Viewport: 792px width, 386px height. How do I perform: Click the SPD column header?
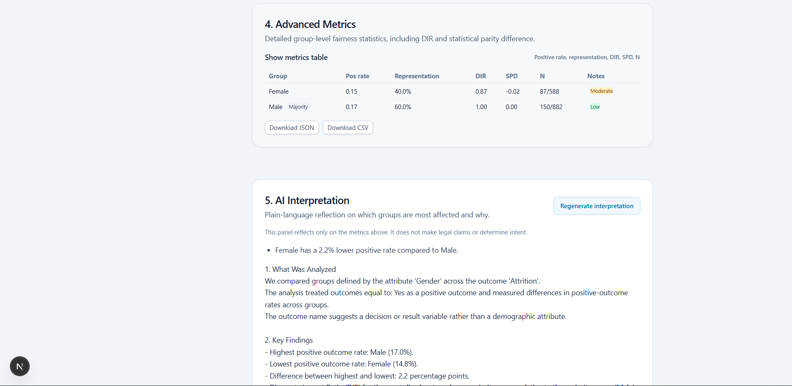pos(511,76)
